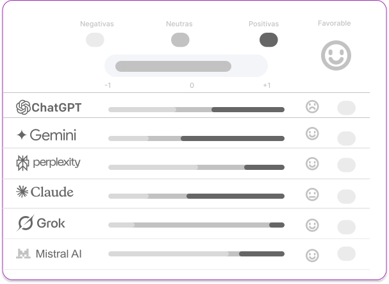The image size is (389, 284).
Task: Toggle the ChatGPT row switch
Action: [x=346, y=108]
